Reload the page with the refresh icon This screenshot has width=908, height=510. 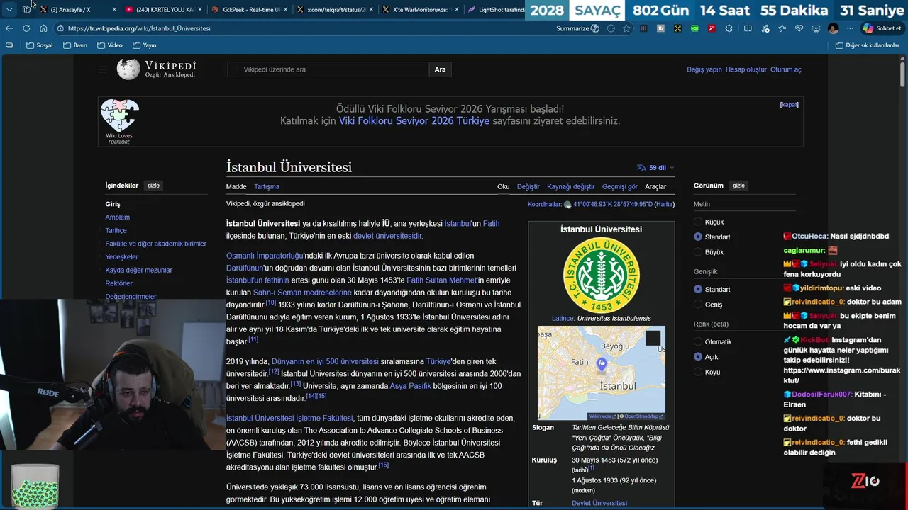(x=26, y=28)
